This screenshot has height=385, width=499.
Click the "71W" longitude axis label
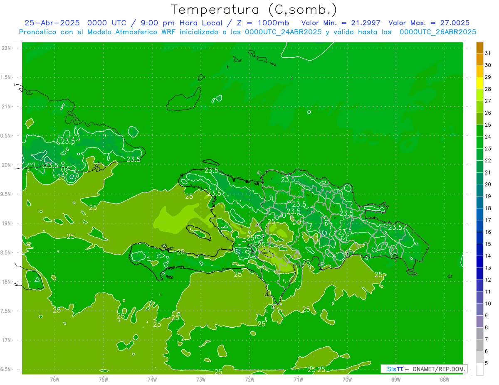pos(298,380)
